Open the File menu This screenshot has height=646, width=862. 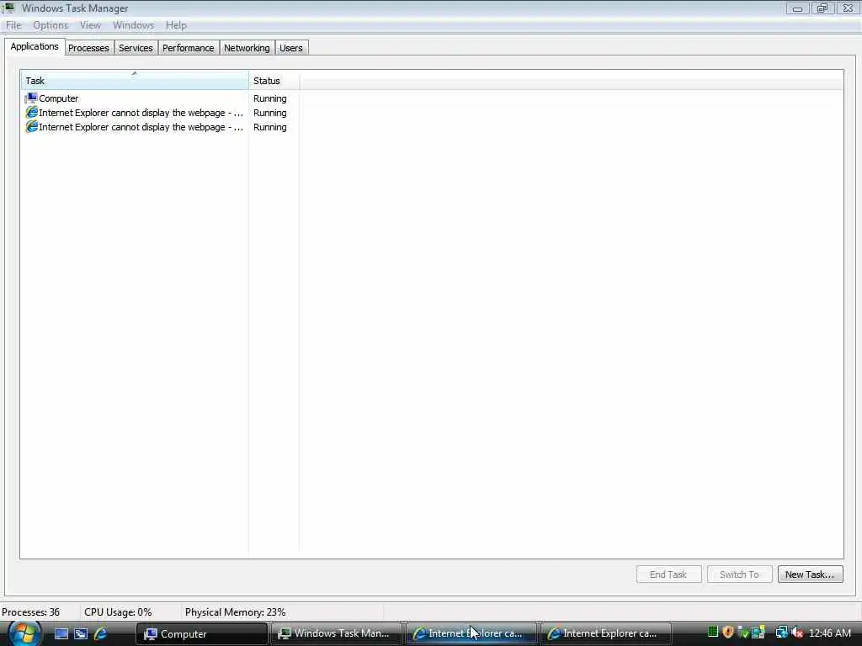pos(13,25)
